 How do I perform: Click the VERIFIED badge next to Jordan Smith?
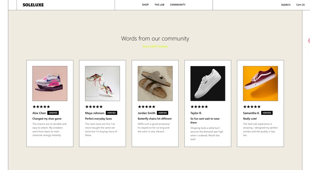pyautogui.click(x=163, y=113)
